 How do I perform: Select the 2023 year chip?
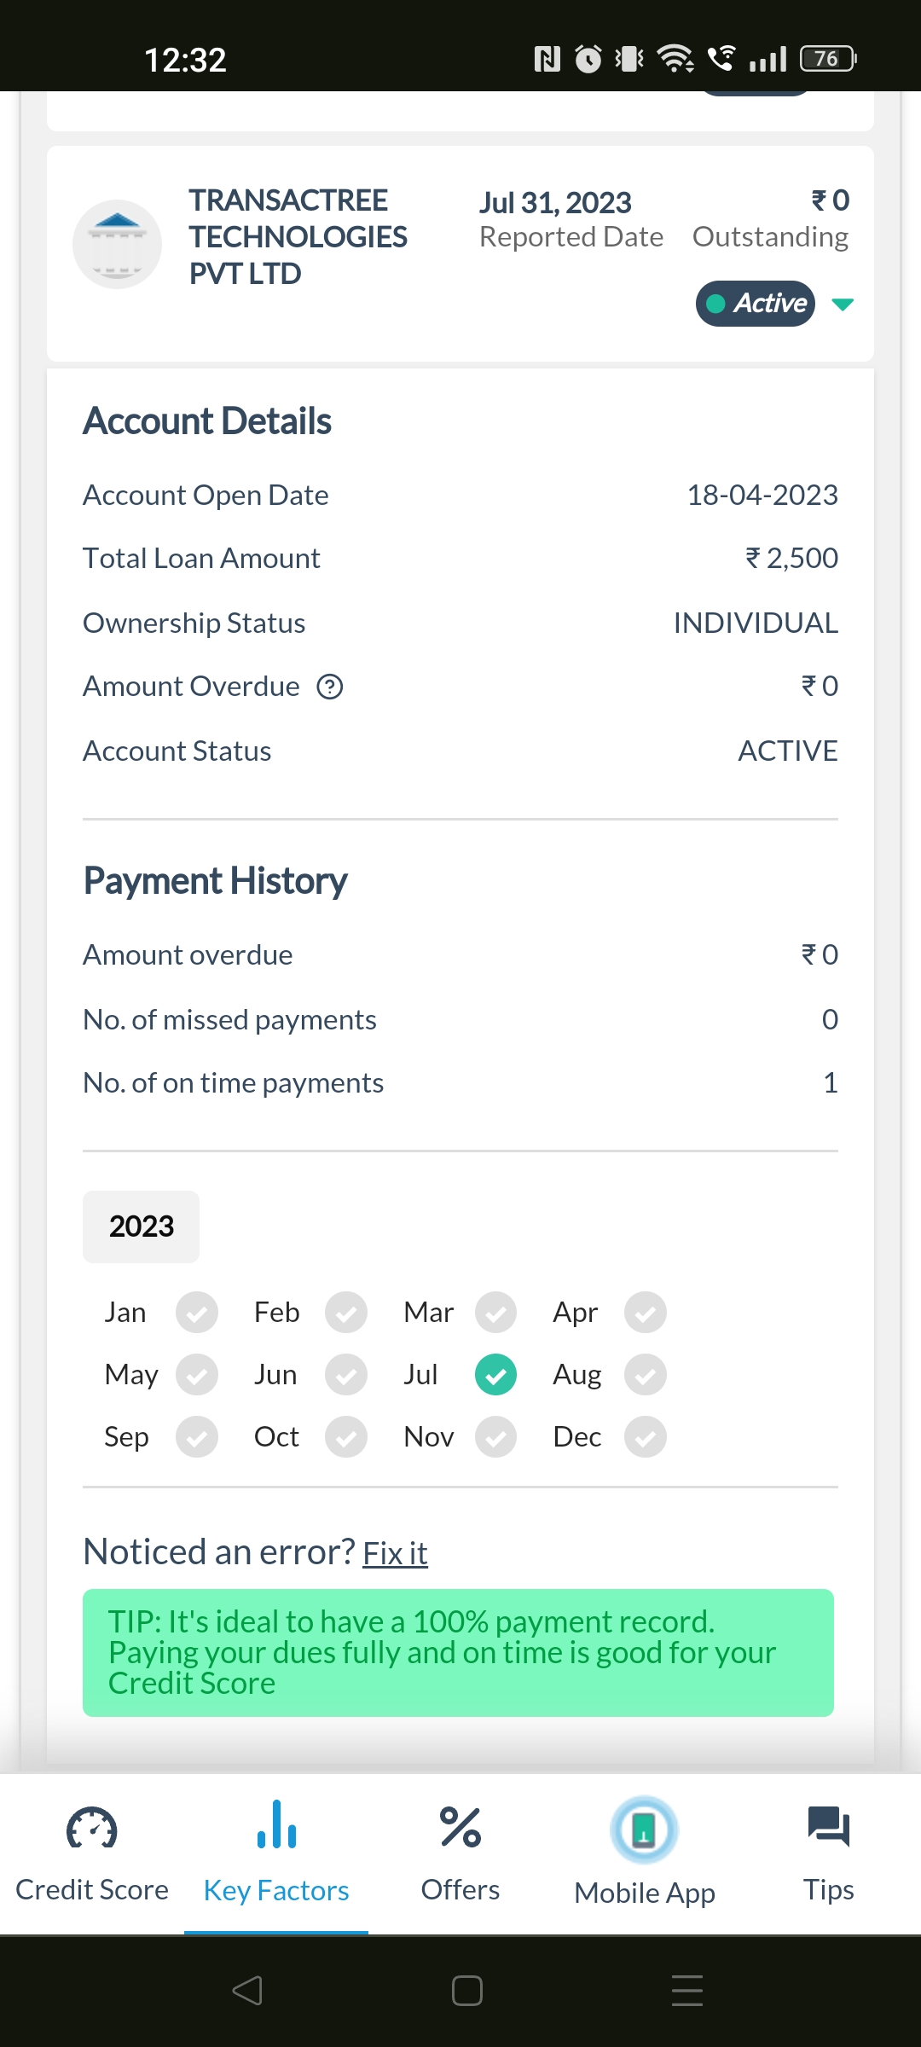(141, 1226)
